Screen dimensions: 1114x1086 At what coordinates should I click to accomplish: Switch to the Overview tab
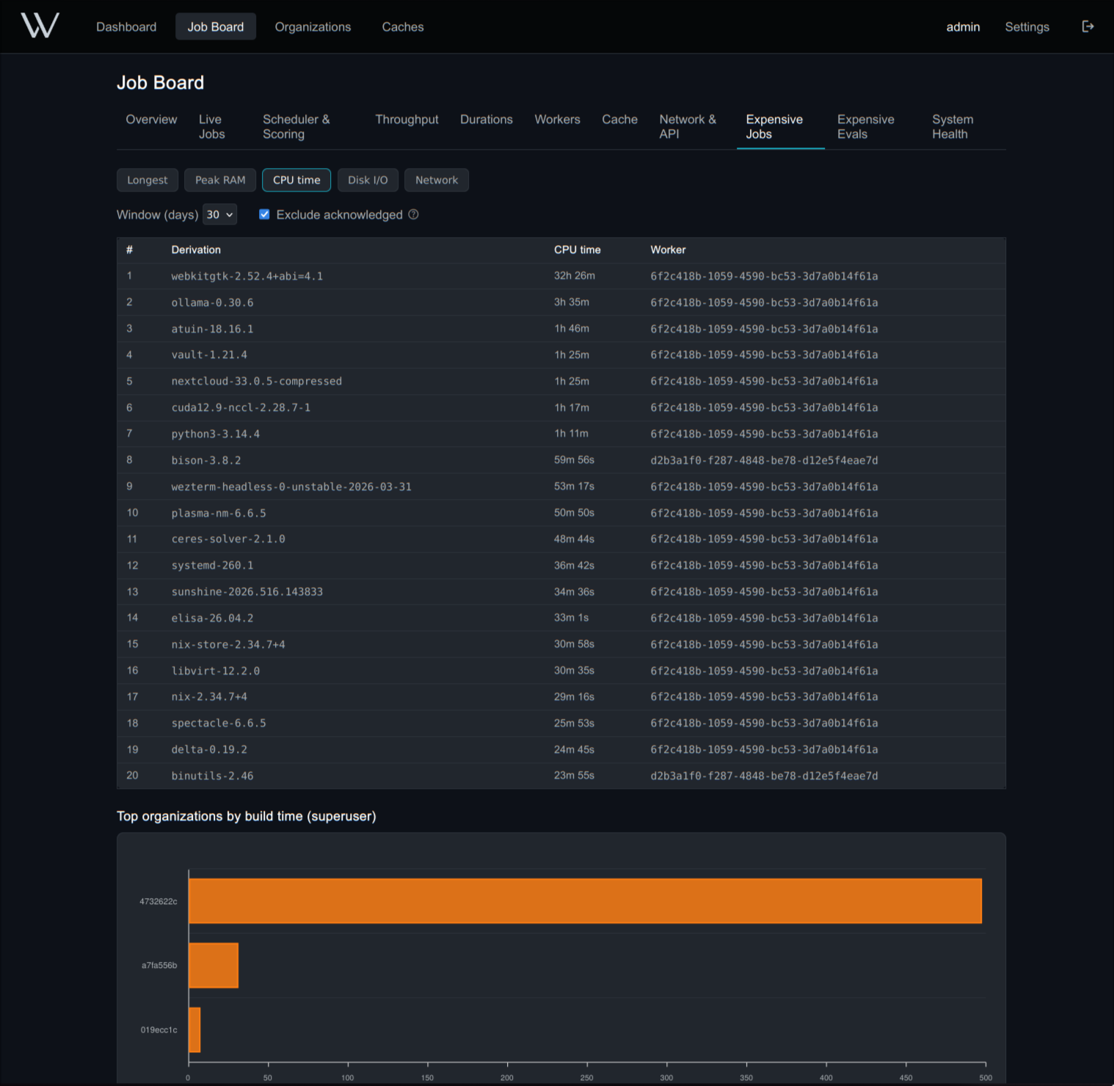pyautogui.click(x=151, y=120)
